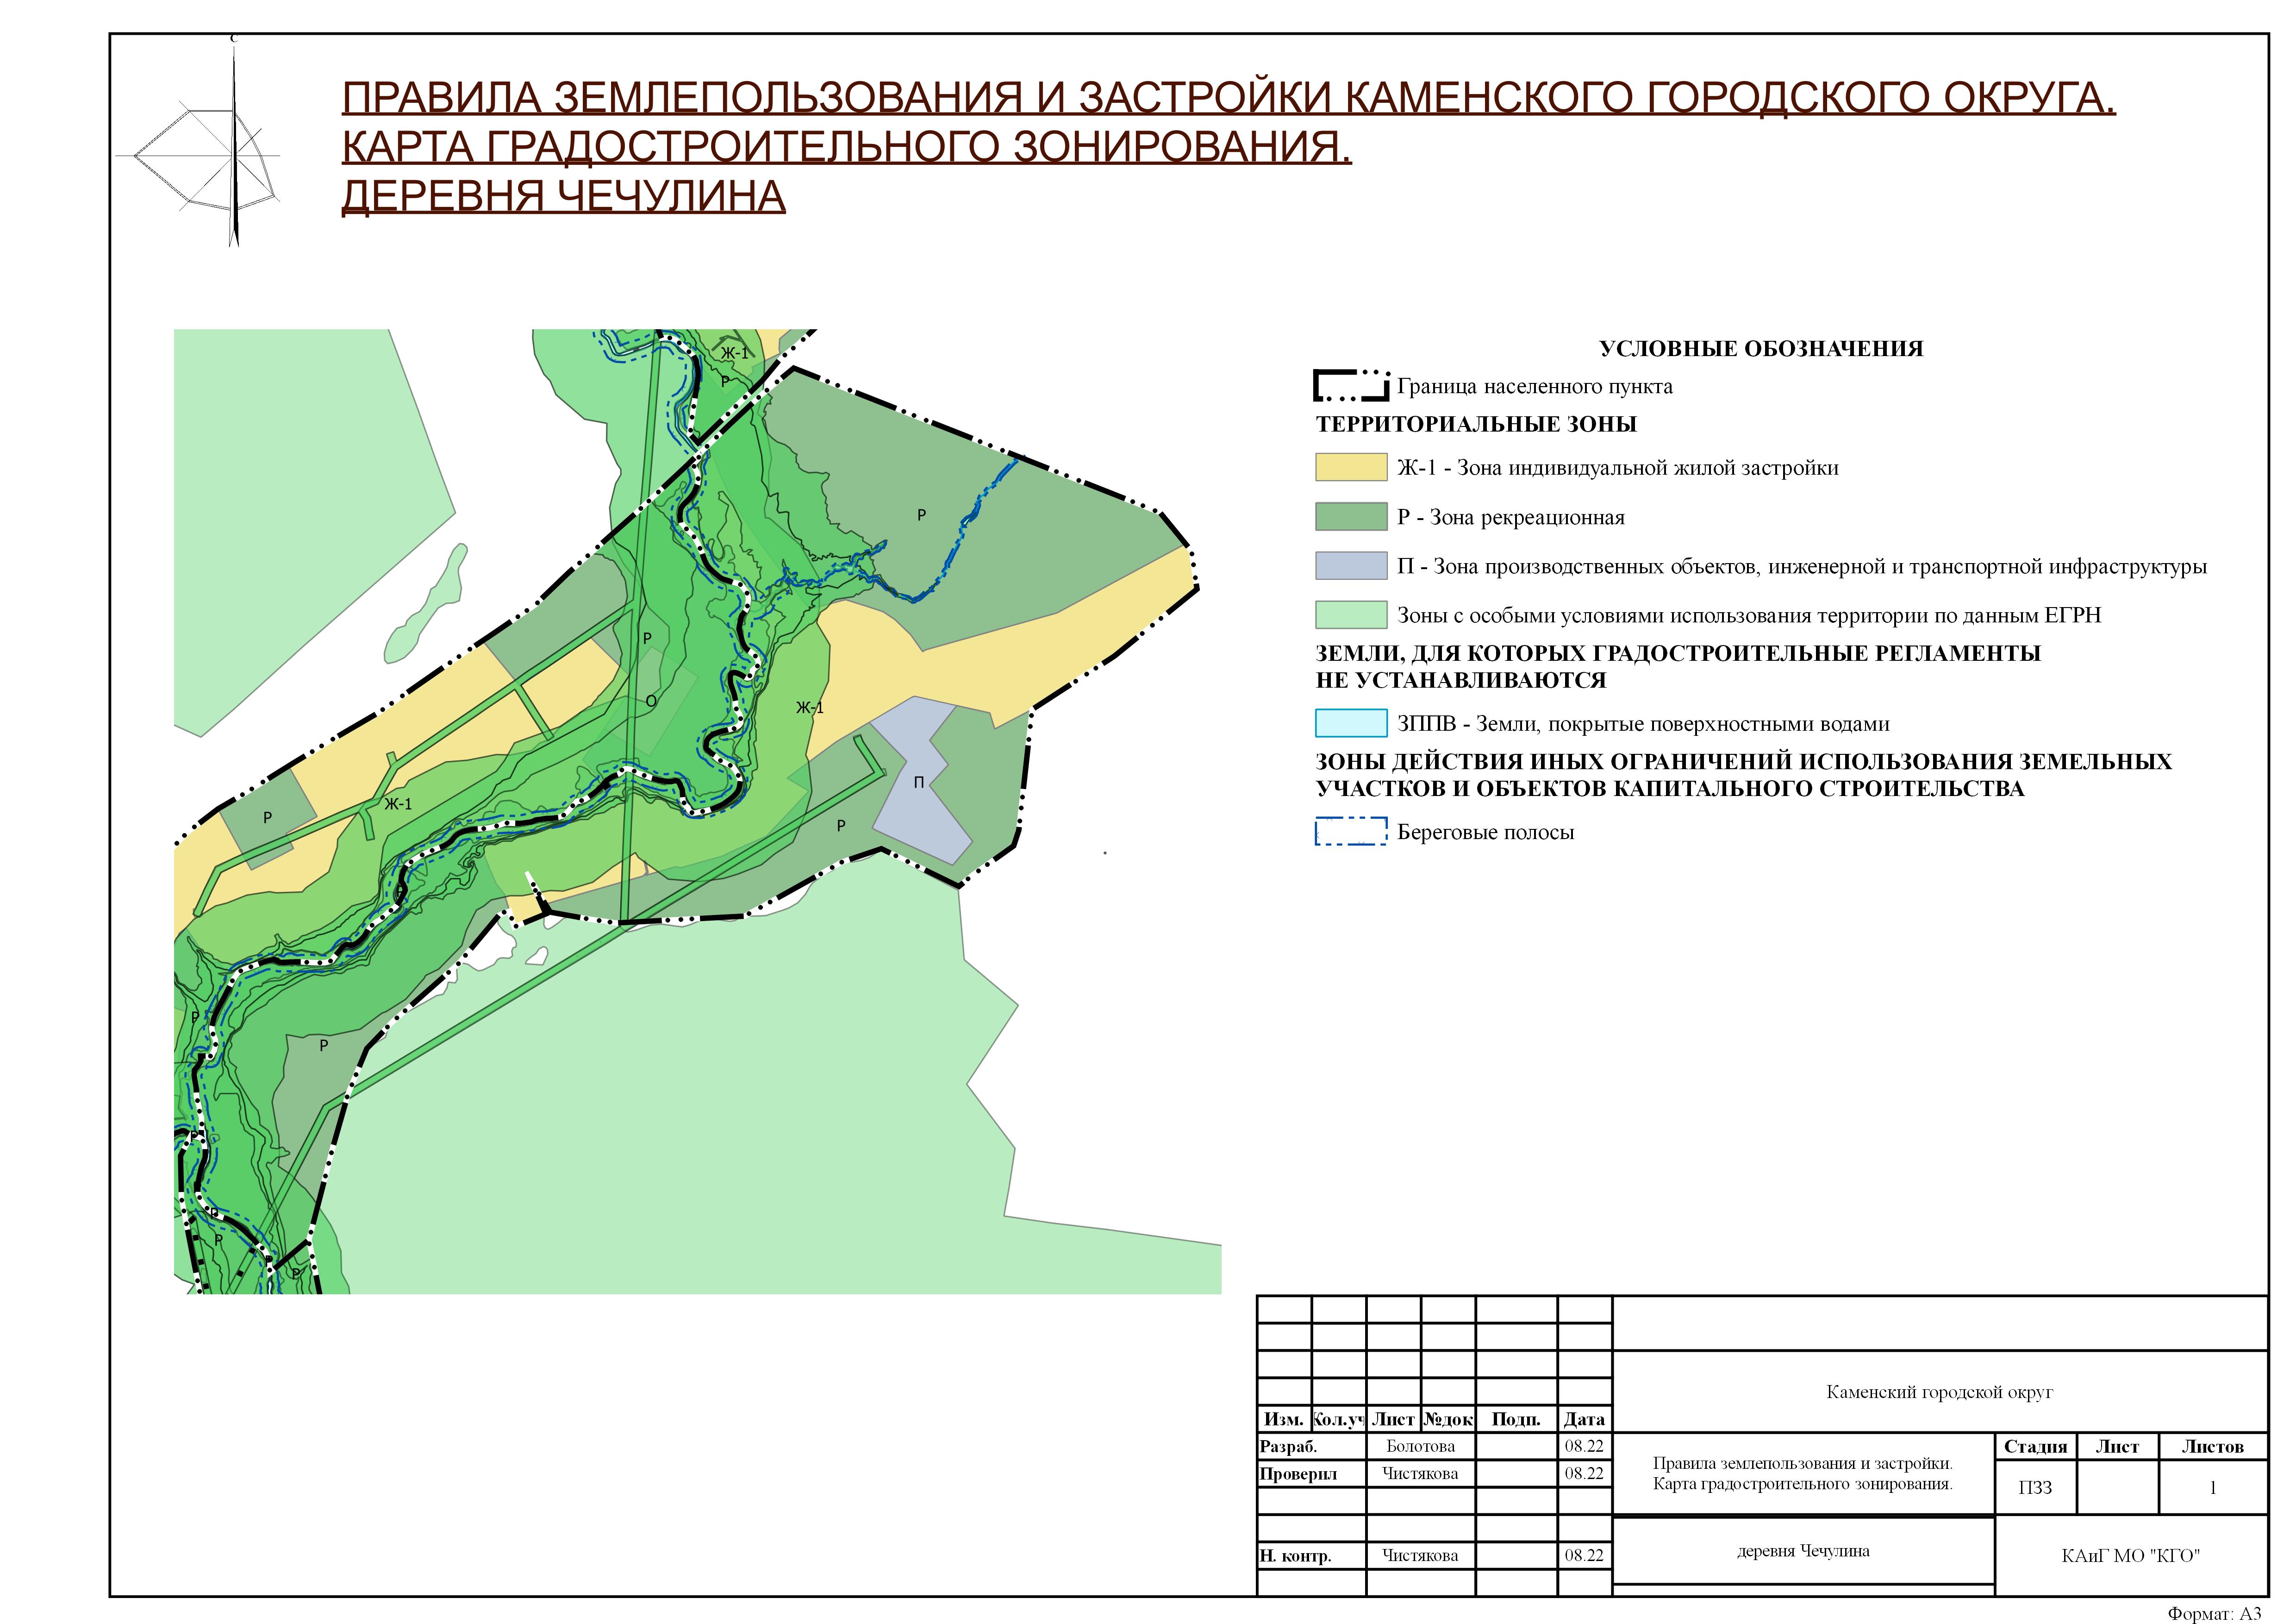
Task: Click the text 'Ж-1 - Зона индивидуальной жилой застройки'
Action: (x=1617, y=468)
